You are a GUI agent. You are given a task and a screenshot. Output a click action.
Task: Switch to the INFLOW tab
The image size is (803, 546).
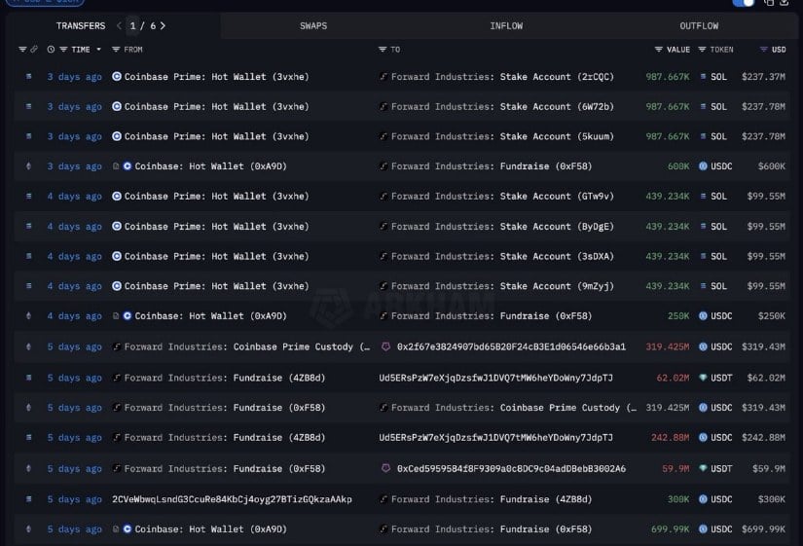click(x=506, y=25)
